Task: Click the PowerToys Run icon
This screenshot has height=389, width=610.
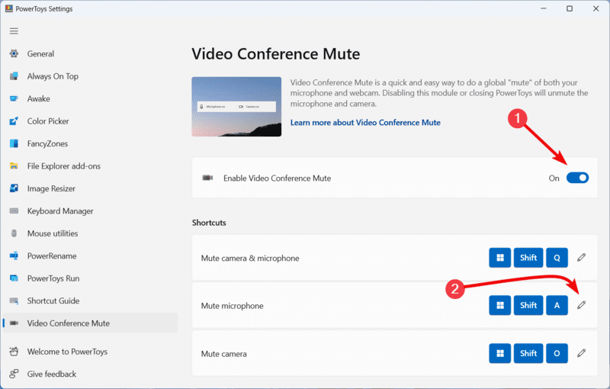Action: tap(14, 278)
